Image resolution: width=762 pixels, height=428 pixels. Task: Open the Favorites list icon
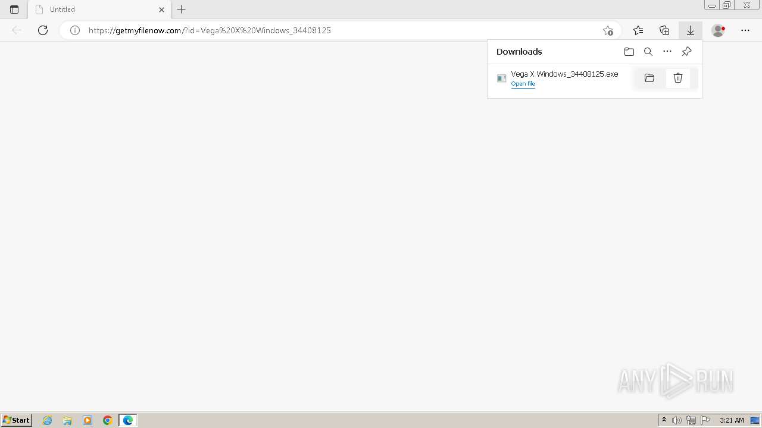tap(638, 30)
